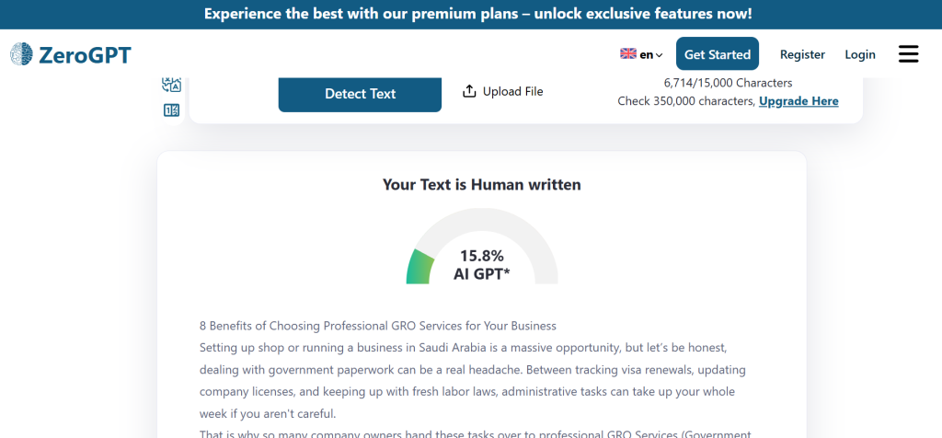Click the Get Started button
The image size is (942, 438).
point(718,54)
